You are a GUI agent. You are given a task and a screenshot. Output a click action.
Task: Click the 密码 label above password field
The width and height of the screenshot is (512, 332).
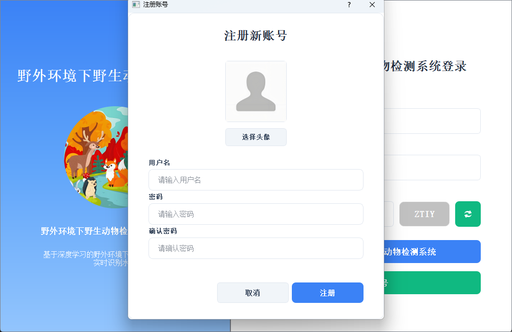(x=156, y=197)
